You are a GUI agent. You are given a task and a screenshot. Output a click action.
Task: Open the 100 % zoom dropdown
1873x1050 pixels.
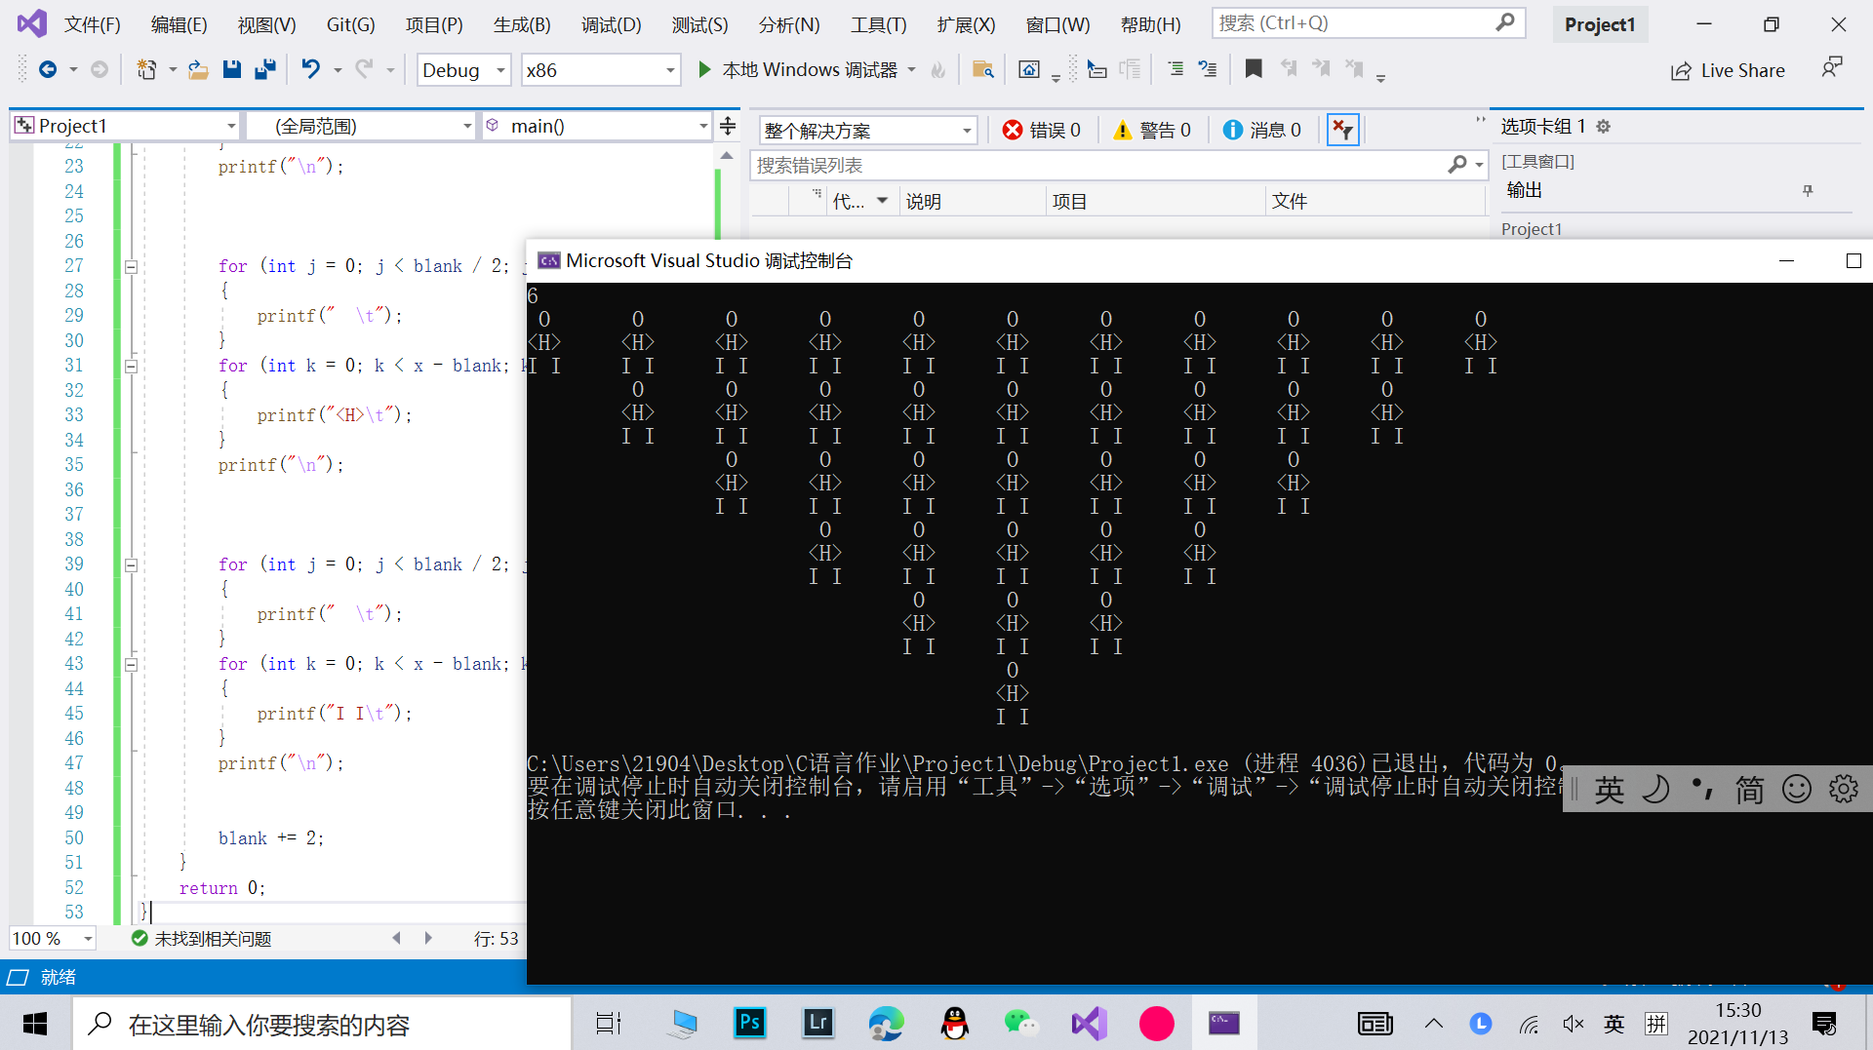tap(53, 938)
